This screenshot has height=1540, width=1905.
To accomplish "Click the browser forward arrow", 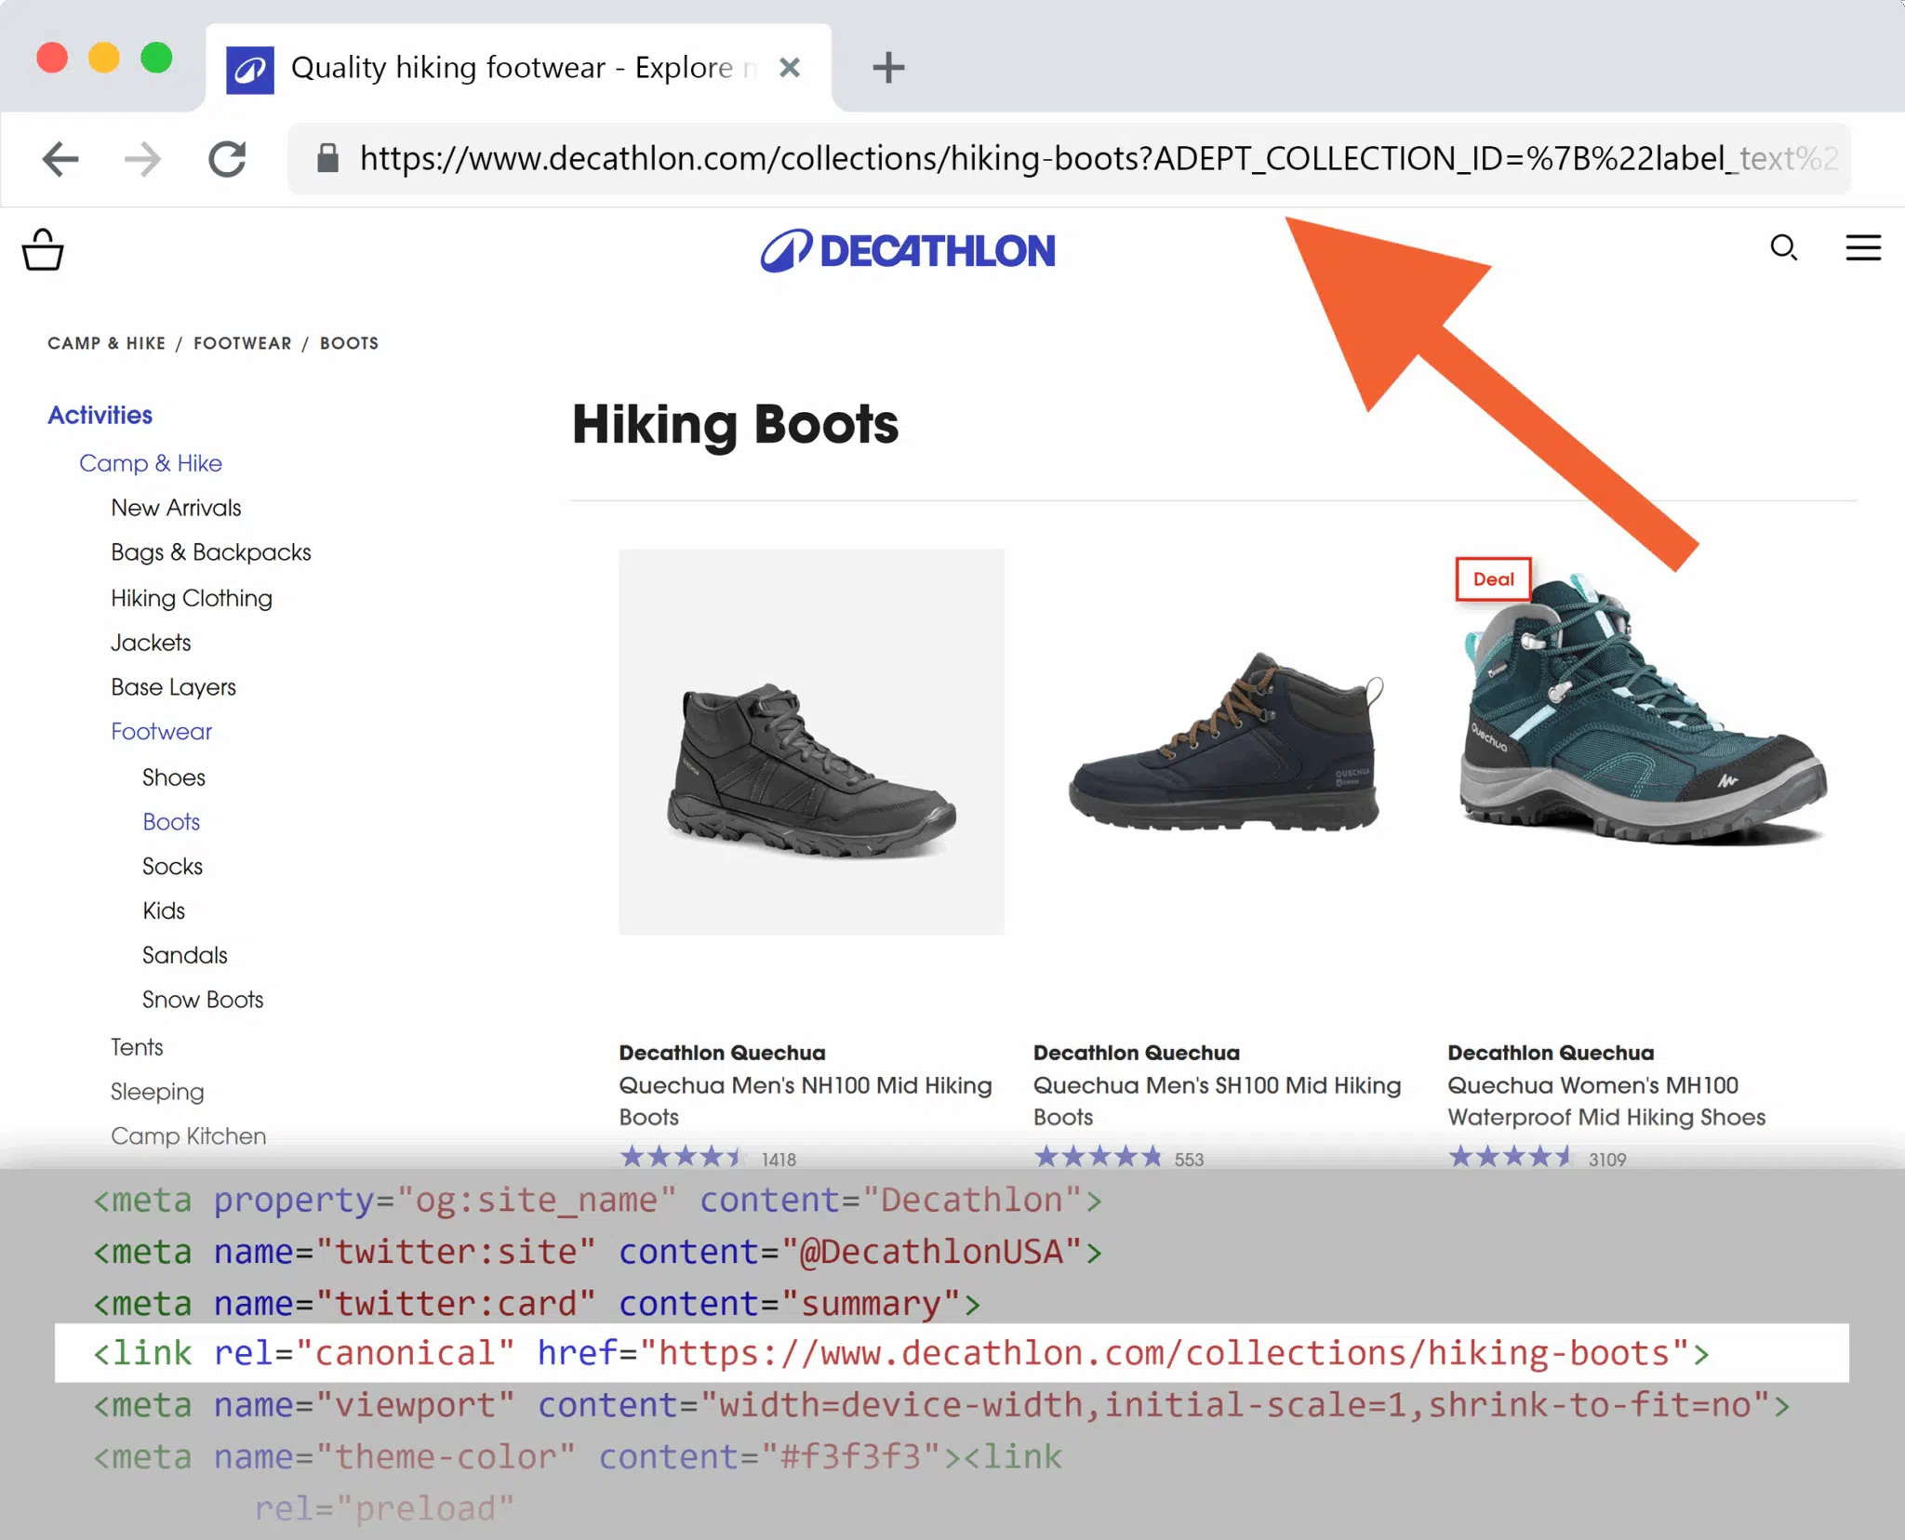I will point(142,159).
